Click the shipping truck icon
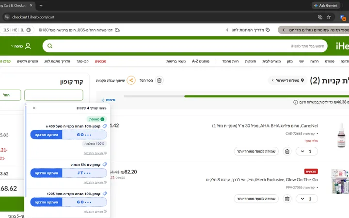The image size is (349, 218). (x=117, y=30)
